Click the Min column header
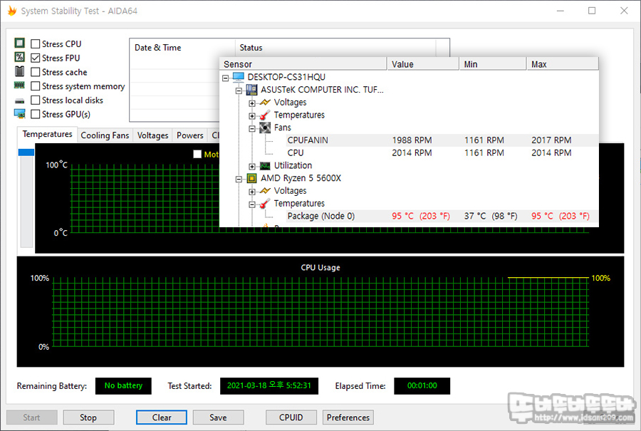This screenshot has width=641, height=431. [x=493, y=64]
